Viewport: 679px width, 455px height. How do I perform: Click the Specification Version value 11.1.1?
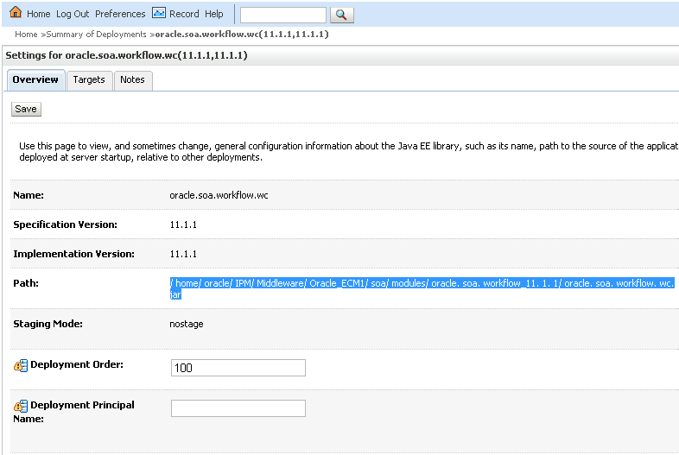[x=183, y=224]
